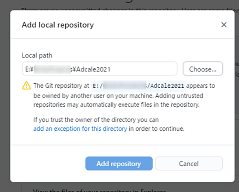This screenshot has height=192, width=239.
Task: Dismiss dialog using the Cancel button
Action: 189,164
